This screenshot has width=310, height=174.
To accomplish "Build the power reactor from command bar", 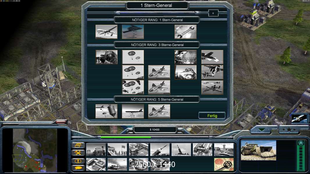I will point(96,150).
